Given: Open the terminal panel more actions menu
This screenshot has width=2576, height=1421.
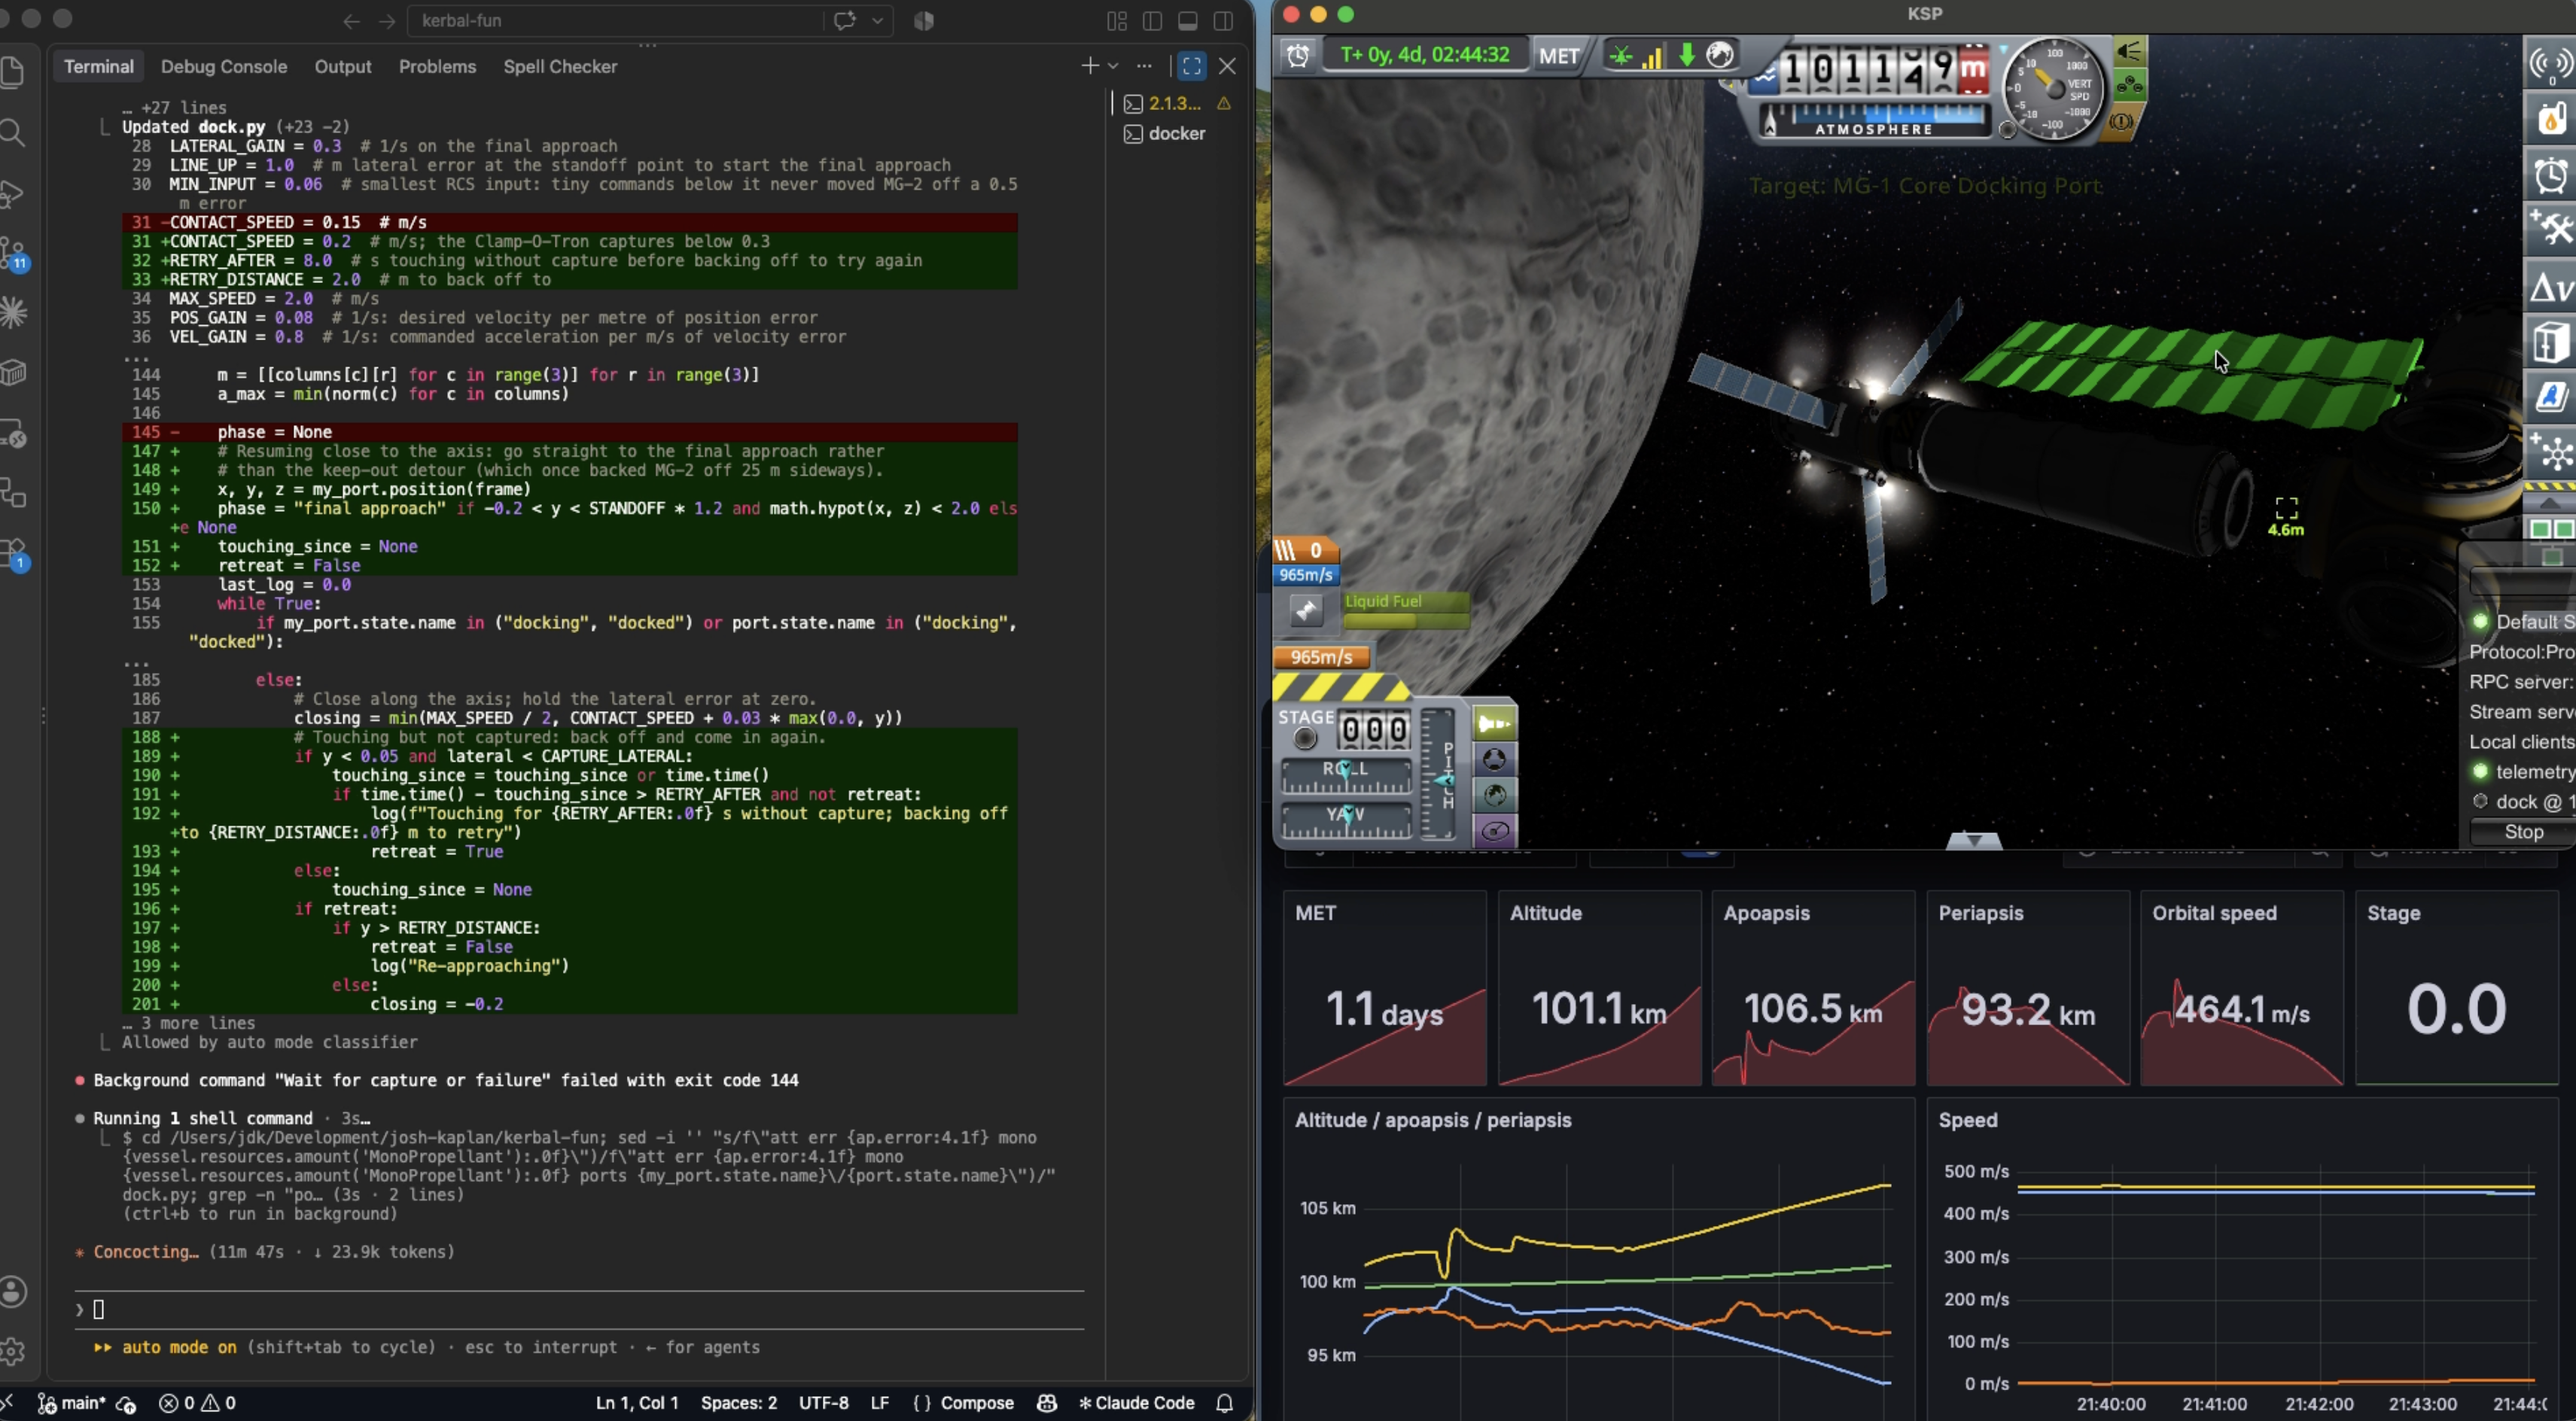Looking at the screenshot, I should pyautogui.click(x=1144, y=66).
